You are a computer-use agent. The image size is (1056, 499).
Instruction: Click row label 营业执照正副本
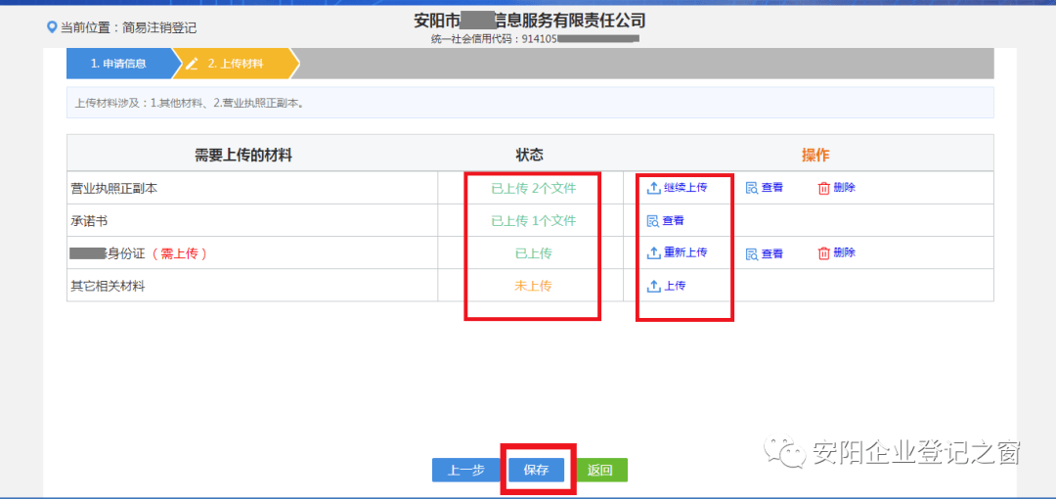(x=113, y=188)
